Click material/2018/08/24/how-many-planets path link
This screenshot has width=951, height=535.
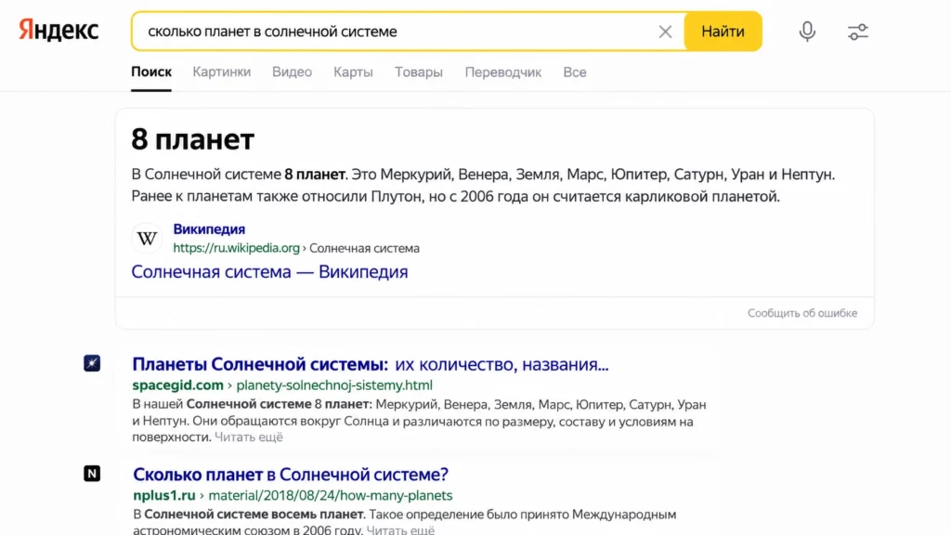[x=330, y=496]
